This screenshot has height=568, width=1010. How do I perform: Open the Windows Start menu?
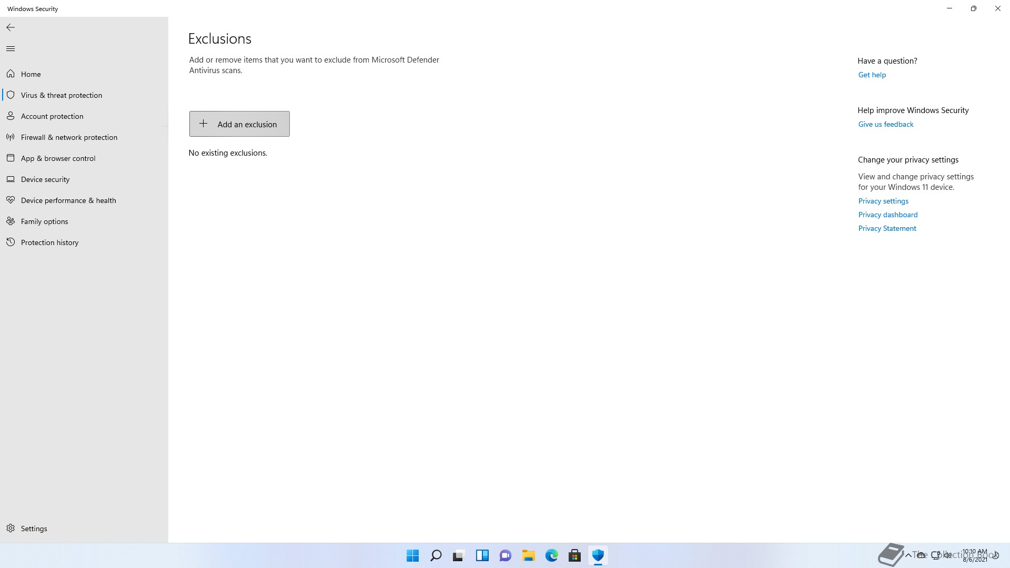[413, 555]
